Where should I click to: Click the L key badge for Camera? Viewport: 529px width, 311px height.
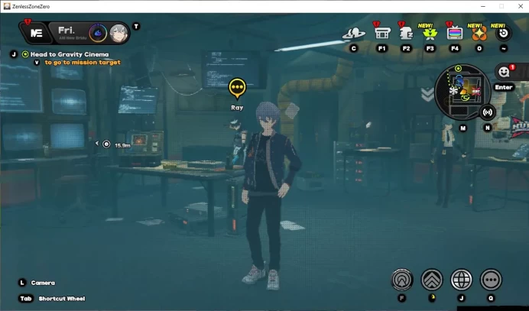(x=22, y=283)
